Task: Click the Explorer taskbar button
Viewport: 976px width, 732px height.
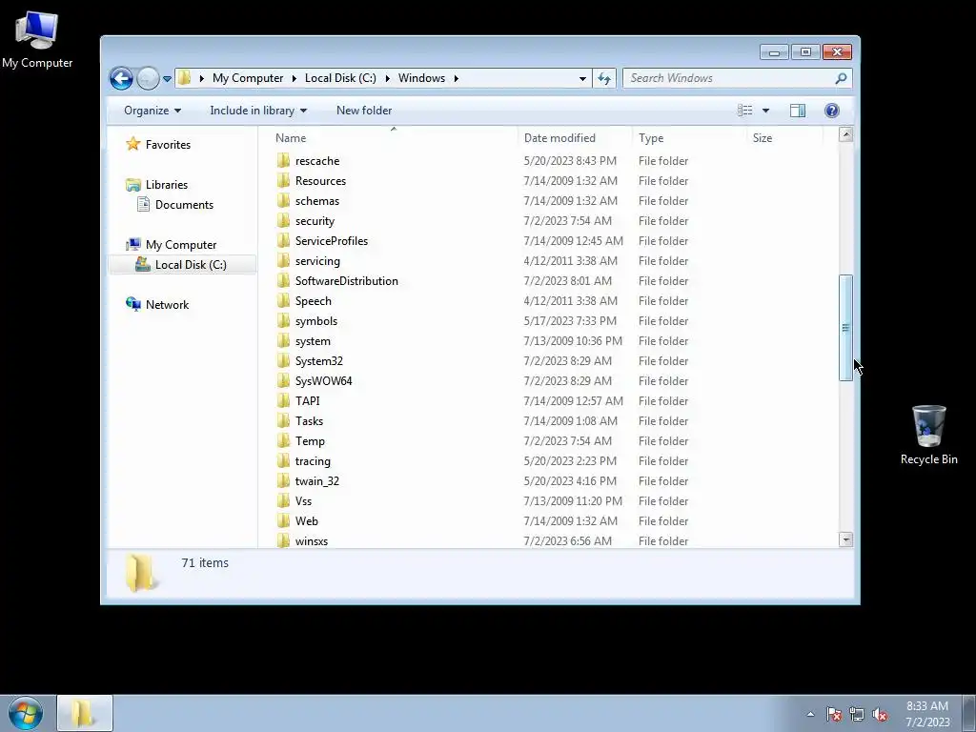Action: tap(85, 713)
